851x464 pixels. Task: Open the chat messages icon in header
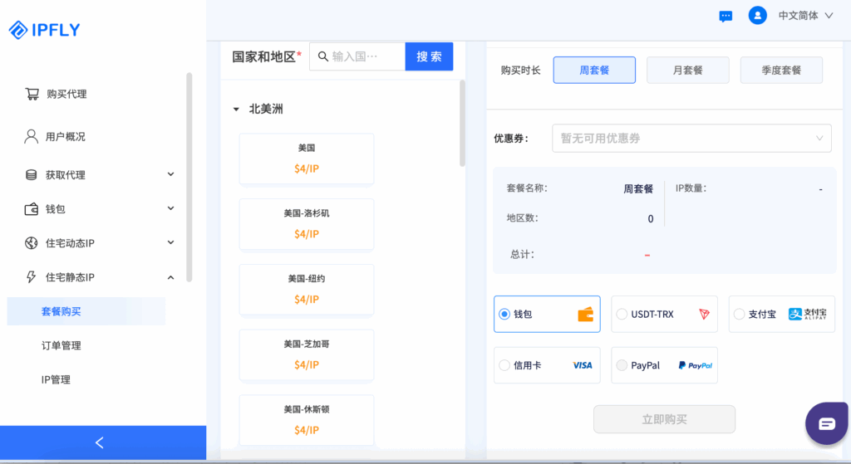tap(726, 17)
